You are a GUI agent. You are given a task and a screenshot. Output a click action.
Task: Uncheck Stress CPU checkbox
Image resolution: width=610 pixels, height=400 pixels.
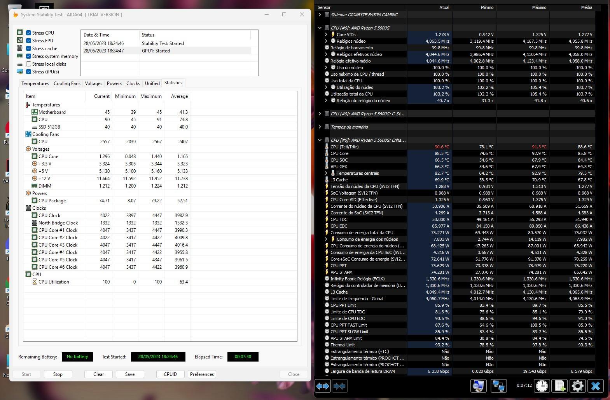pyautogui.click(x=28, y=33)
